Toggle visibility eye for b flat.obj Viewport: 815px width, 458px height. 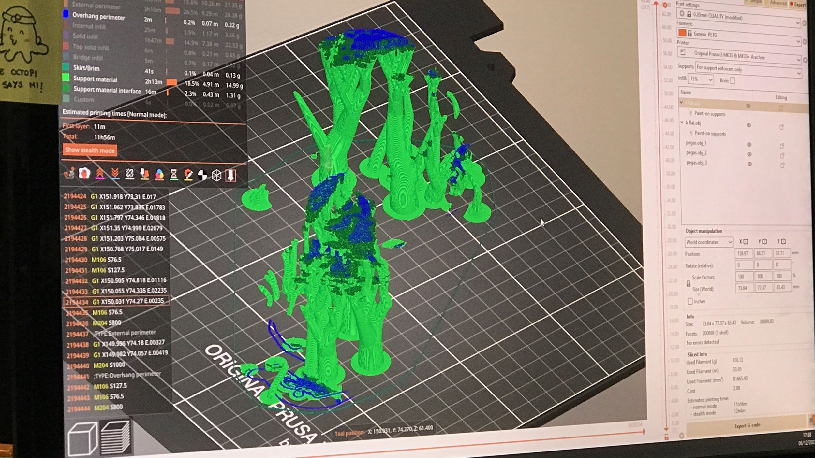click(748, 125)
